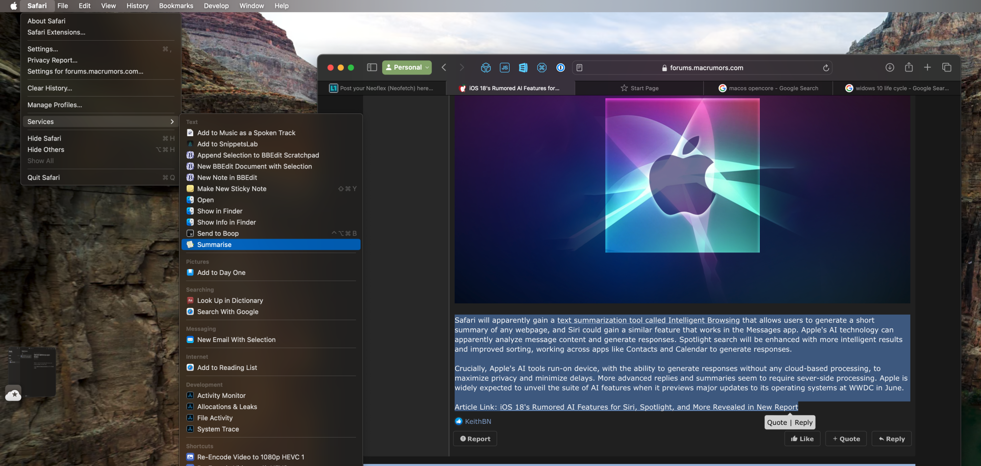Open Safari Settings…
The width and height of the screenshot is (981, 466).
coord(101,49)
